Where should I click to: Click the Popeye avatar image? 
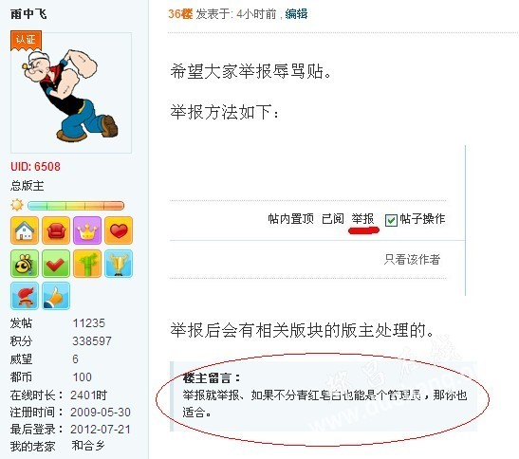(71, 93)
